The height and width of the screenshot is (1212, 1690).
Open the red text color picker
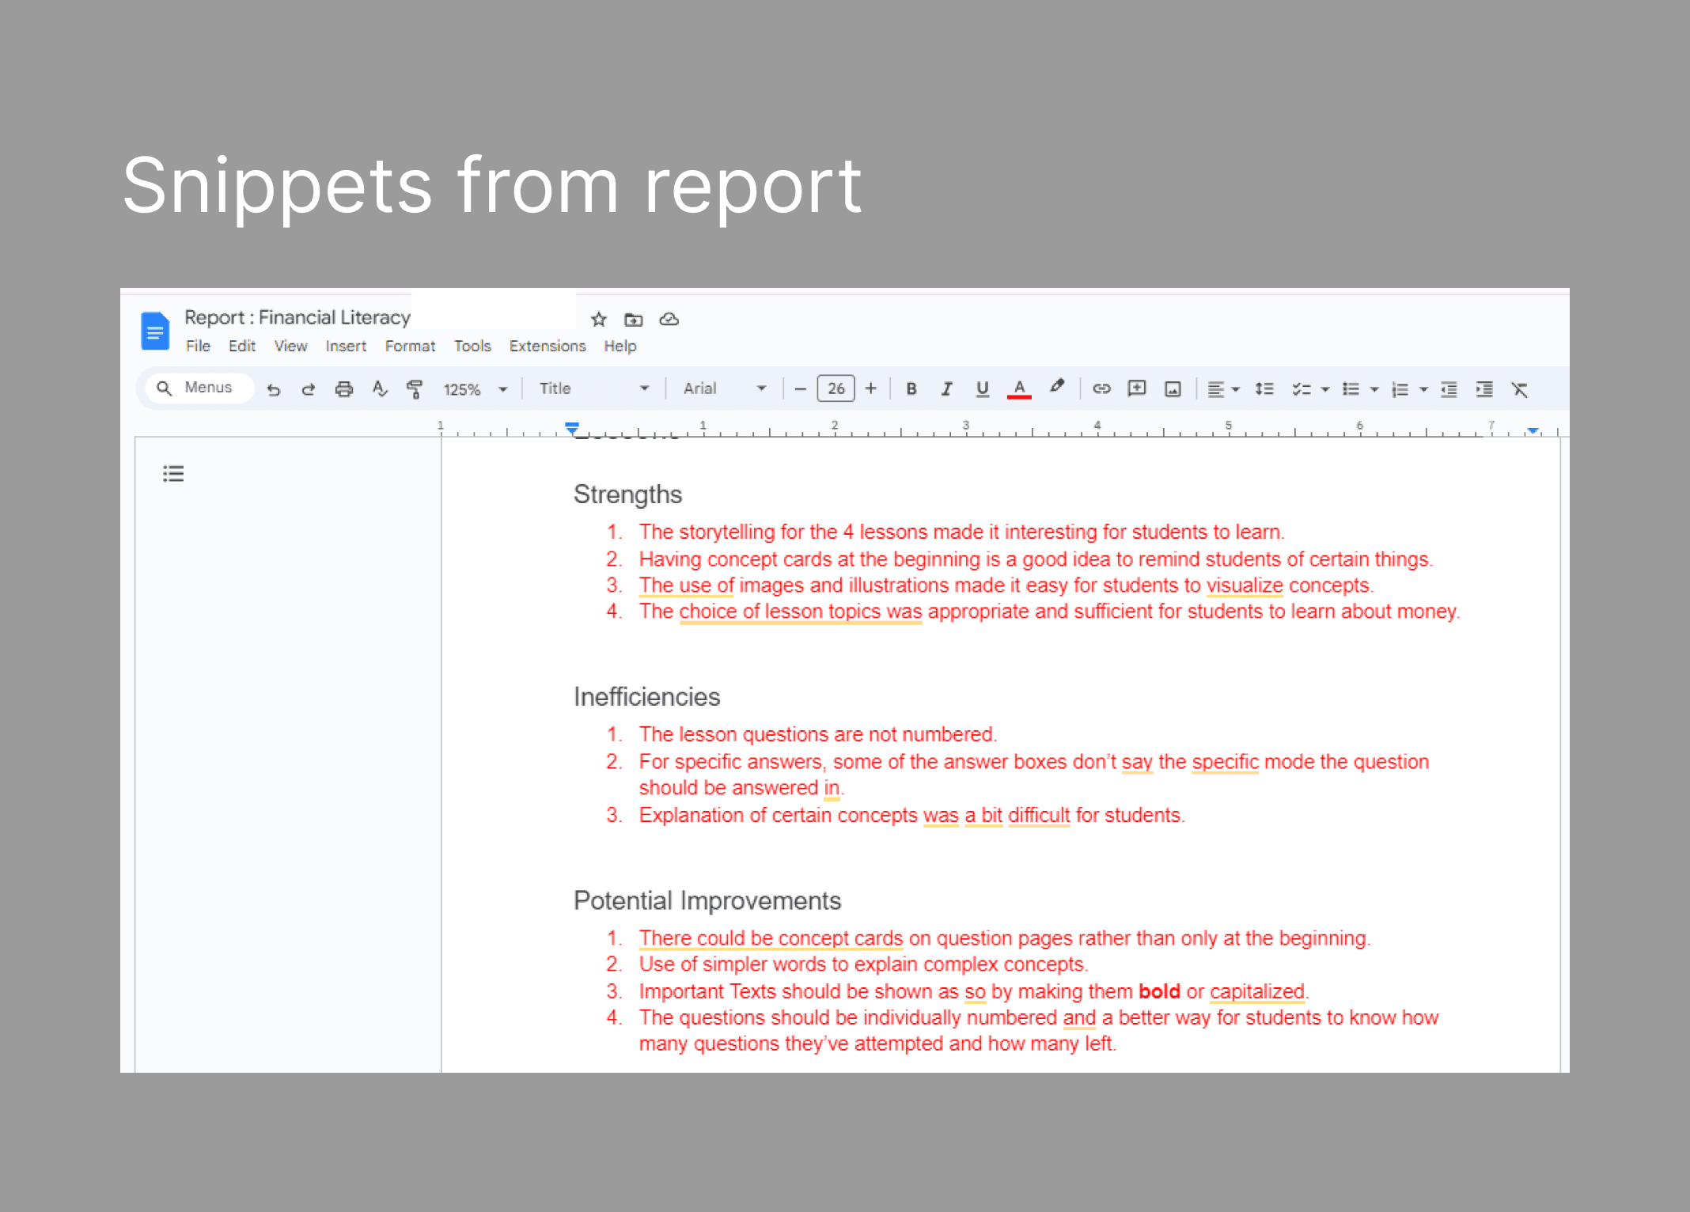coord(1019,388)
